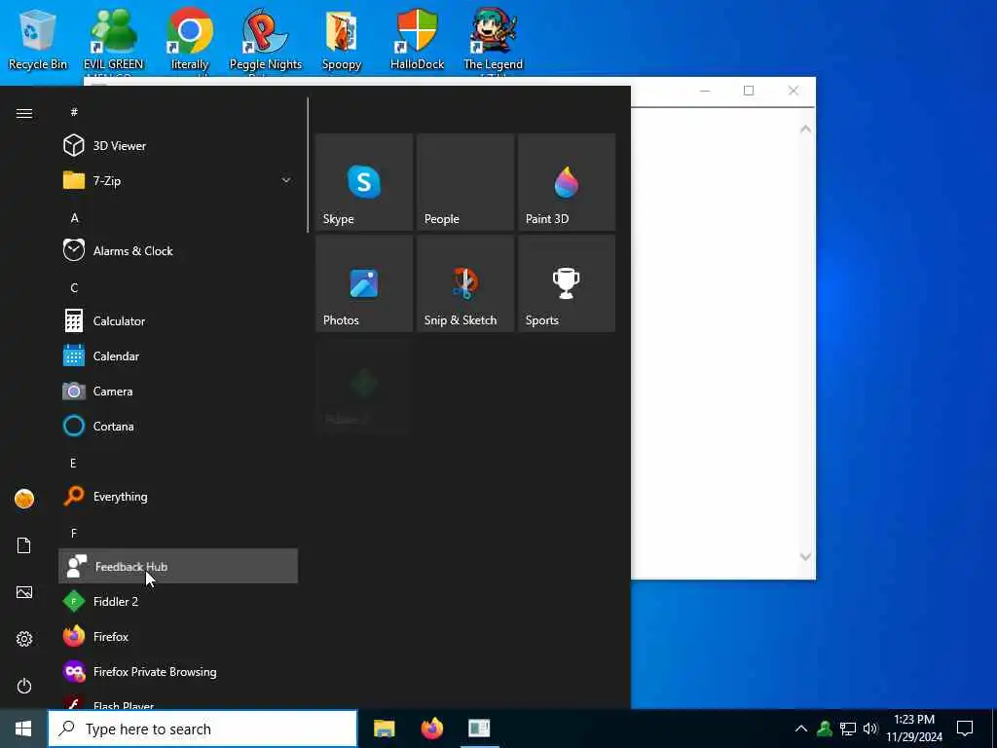Select the Spoopy desktop icon

click(342, 39)
